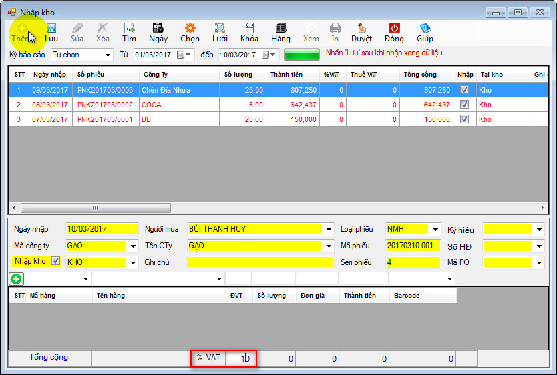Image resolution: width=557 pixels, height=375 pixels.
Task: Open the Giúp help icon
Action: pos(425,28)
